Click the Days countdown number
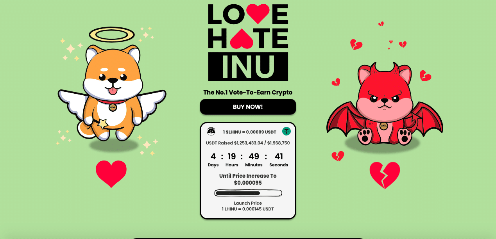The height and width of the screenshot is (239, 496). tap(213, 157)
